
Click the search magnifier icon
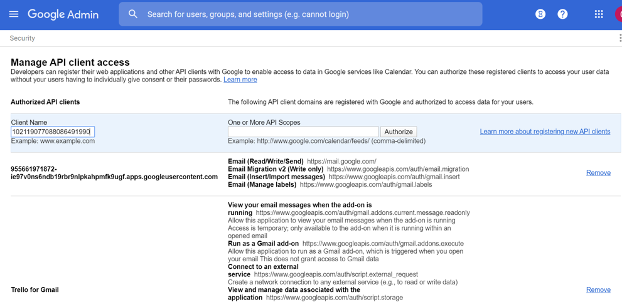click(x=133, y=14)
